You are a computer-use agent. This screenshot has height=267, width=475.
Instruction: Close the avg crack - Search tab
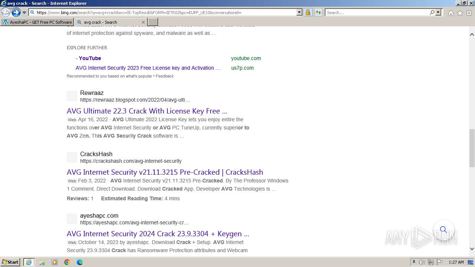(x=143, y=22)
